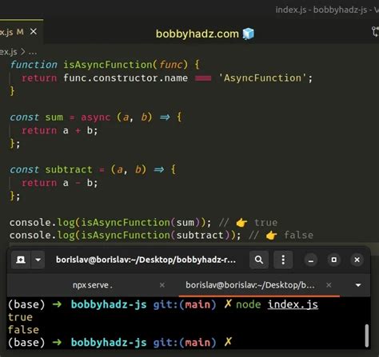Select the index.js modified editor tab
Viewport: 379px width, 357px height.
[x=22, y=32]
